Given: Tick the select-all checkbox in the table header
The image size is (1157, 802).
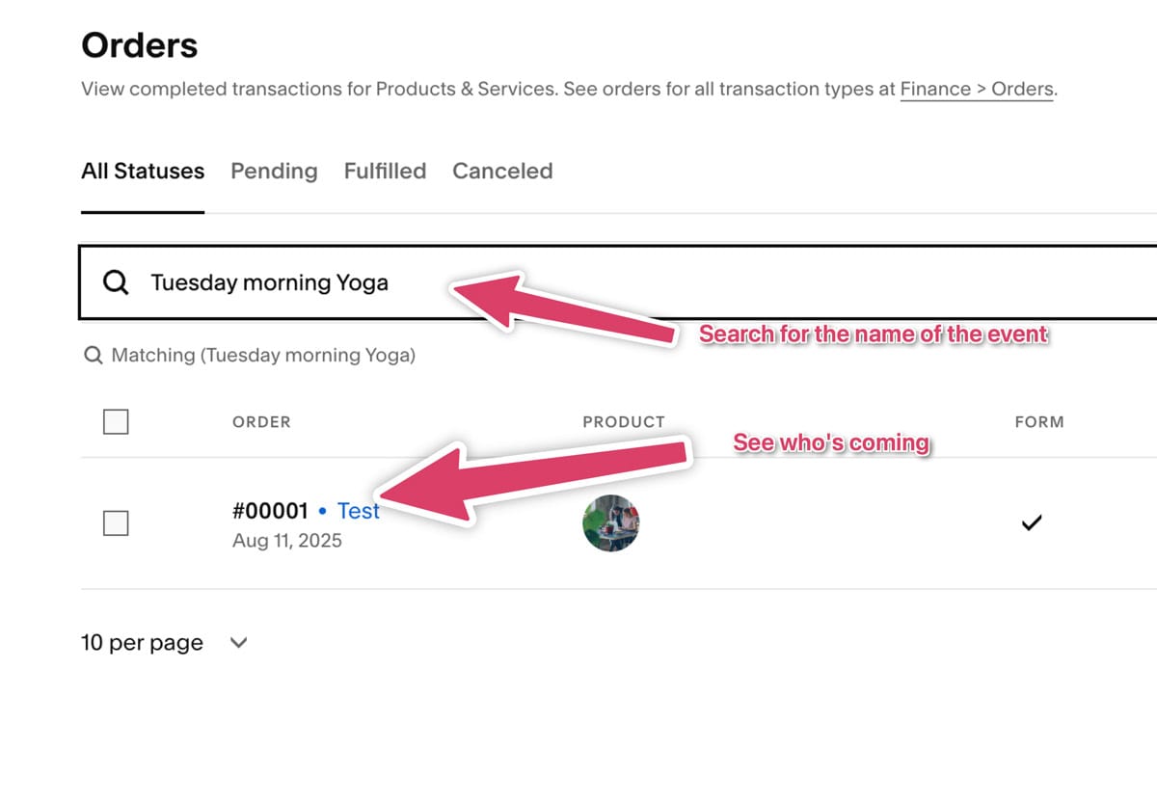Looking at the screenshot, I should [x=116, y=421].
